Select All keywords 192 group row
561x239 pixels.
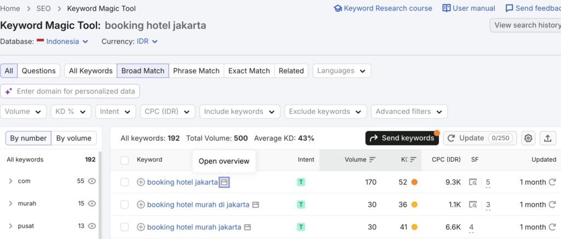[51, 160]
